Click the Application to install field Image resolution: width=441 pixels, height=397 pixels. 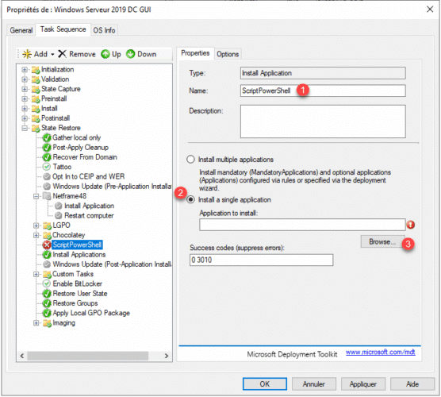[302, 225]
